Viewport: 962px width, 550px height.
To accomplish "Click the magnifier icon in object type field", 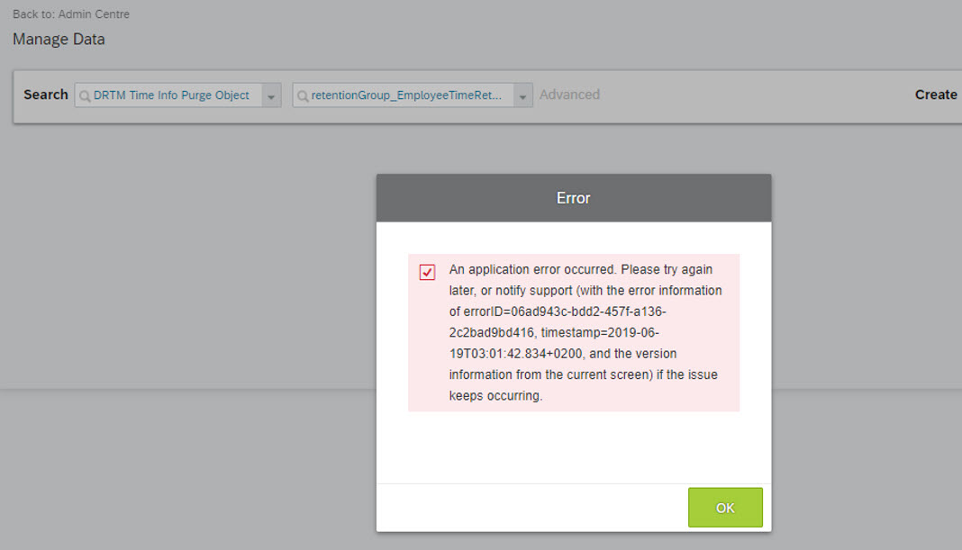I will point(85,96).
